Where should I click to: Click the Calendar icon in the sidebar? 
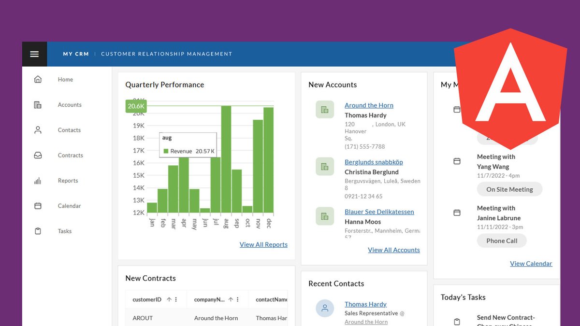[38, 205]
